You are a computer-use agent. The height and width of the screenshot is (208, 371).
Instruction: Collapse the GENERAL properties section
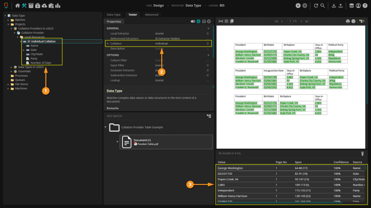[x=208, y=29]
